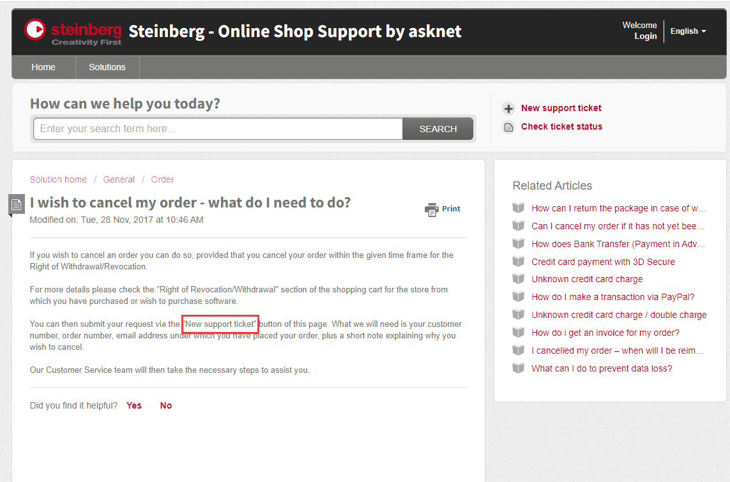Open the Home menu item
The height and width of the screenshot is (482, 730).
tap(43, 67)
